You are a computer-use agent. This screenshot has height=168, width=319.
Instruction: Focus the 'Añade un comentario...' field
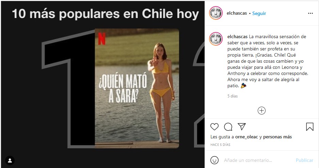point(258,160)
